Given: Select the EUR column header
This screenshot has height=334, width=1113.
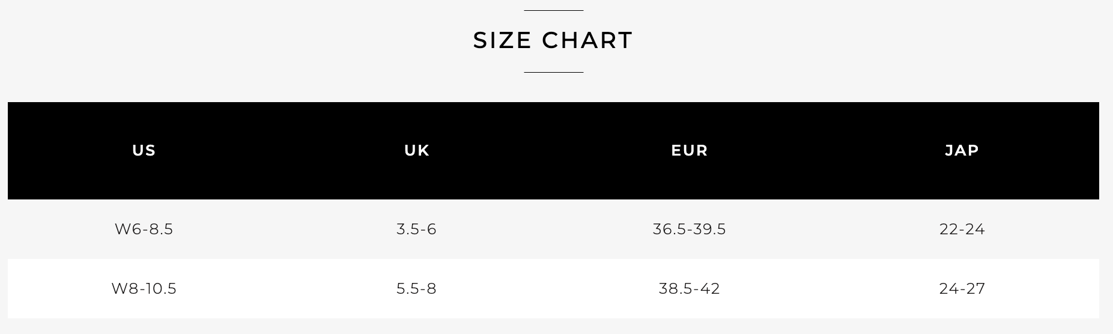Looking at the screenshot, I should coord(690,150).
